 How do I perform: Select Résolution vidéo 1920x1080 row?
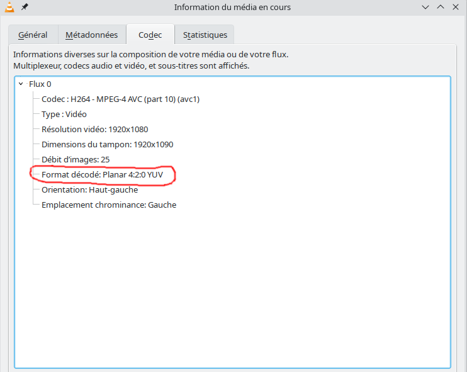tap(94, 129)
